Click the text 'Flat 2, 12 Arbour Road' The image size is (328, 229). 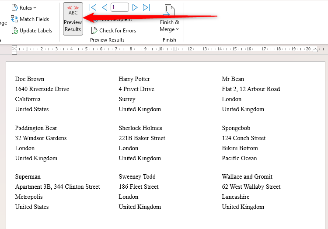point(251,89)
